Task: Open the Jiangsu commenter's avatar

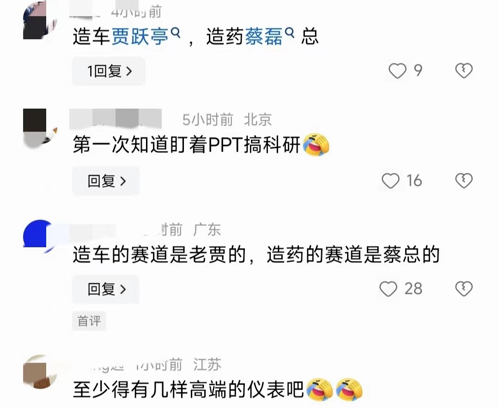Action: [x=40, y=372]
